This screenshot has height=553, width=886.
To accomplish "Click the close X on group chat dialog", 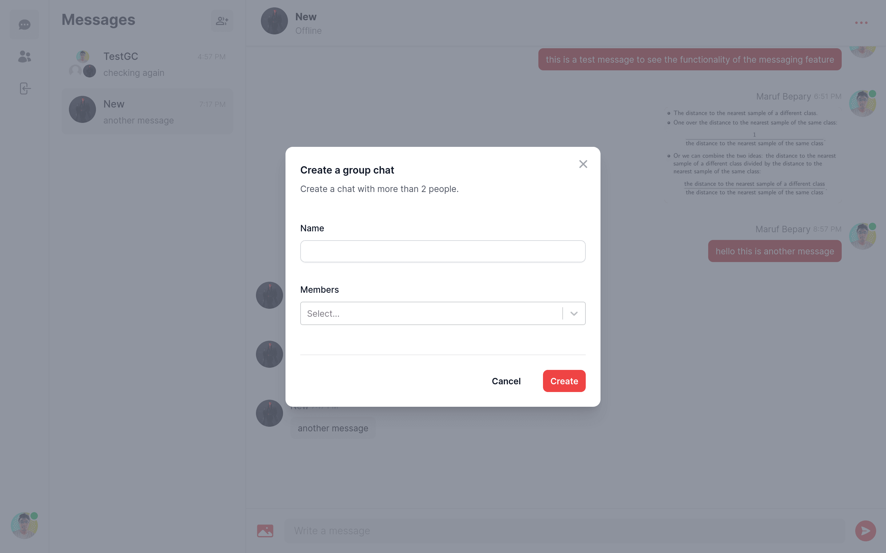I will [583, 164].
